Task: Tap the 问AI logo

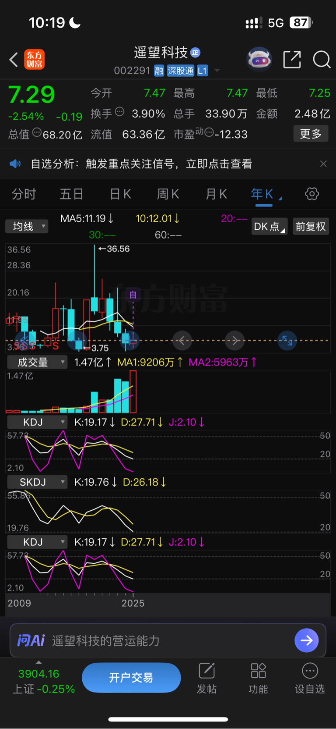Action: coord(31,640)
